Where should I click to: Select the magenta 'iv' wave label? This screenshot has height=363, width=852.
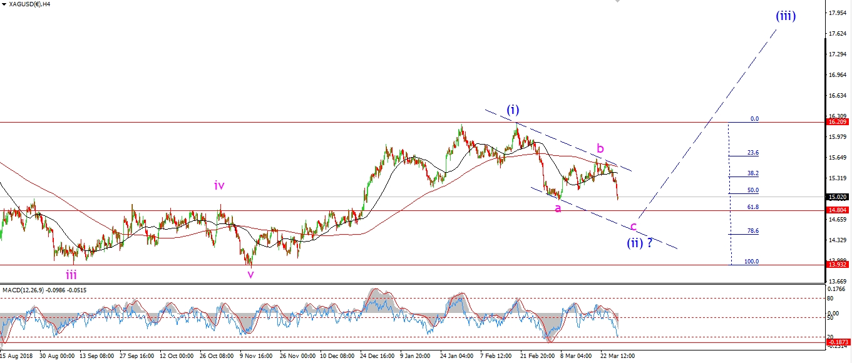(218, 185)
